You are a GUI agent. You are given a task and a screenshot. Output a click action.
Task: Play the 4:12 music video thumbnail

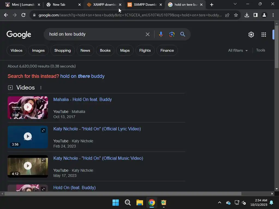click(28, 166)
